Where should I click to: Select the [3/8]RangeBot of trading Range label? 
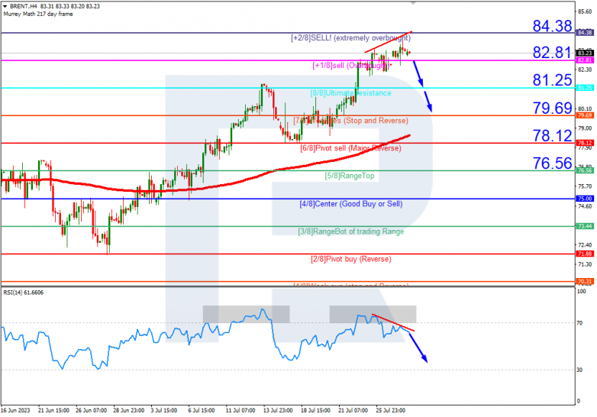350,231
